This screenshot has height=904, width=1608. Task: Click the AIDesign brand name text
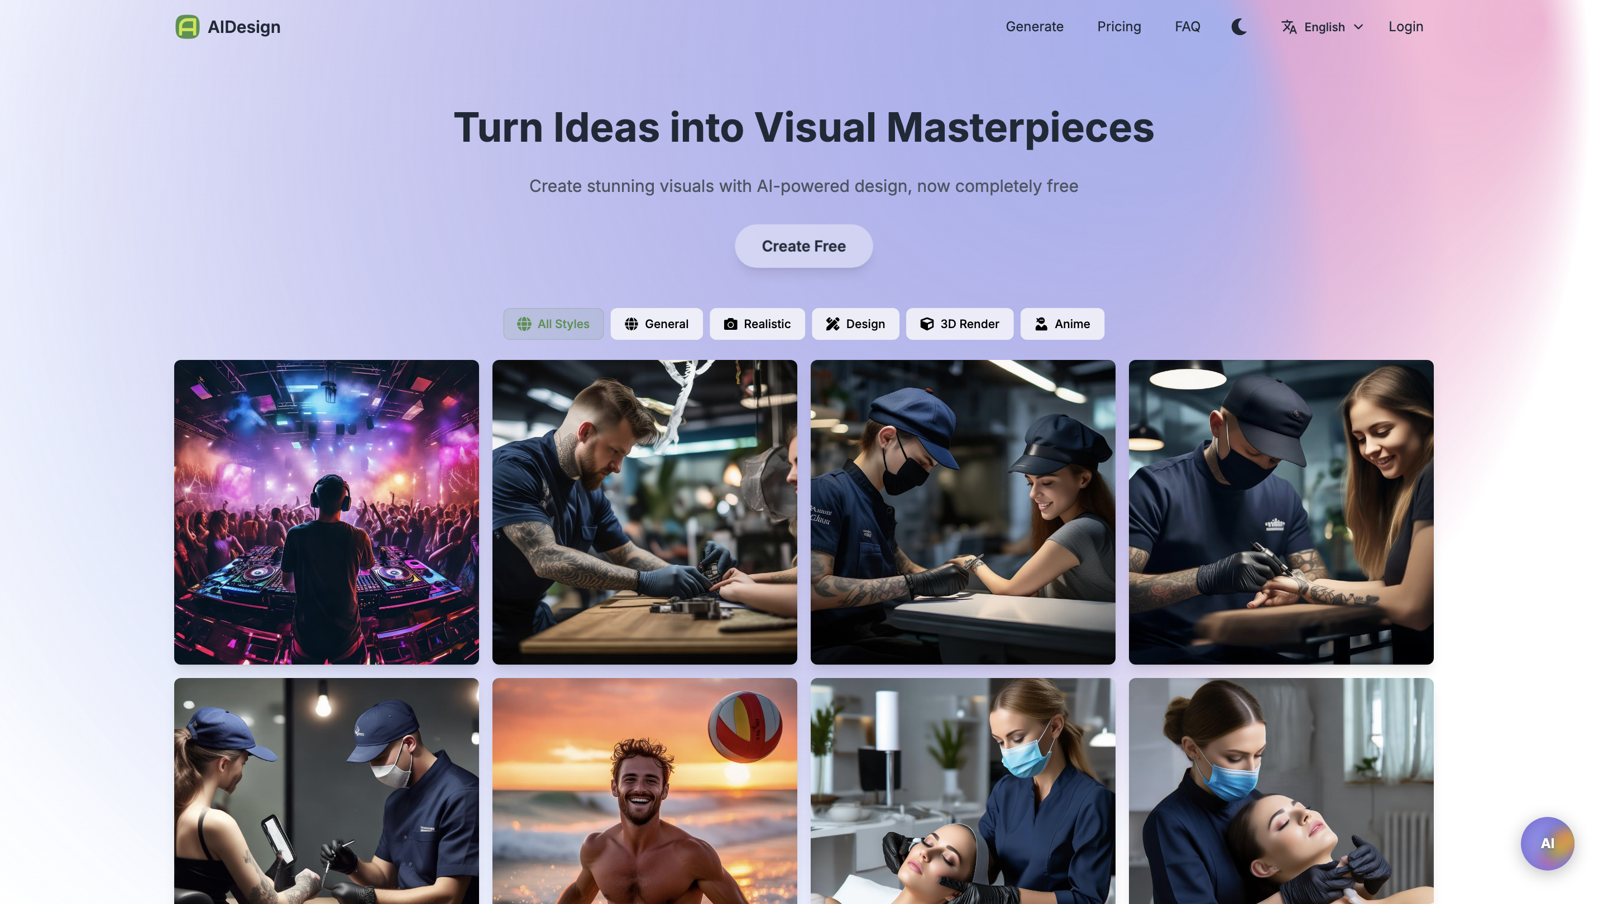point(243,27)
